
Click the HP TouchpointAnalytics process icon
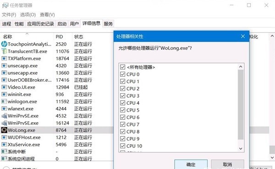coord(4,44)
